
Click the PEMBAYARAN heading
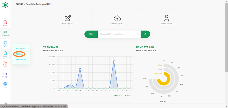(145, 47)
